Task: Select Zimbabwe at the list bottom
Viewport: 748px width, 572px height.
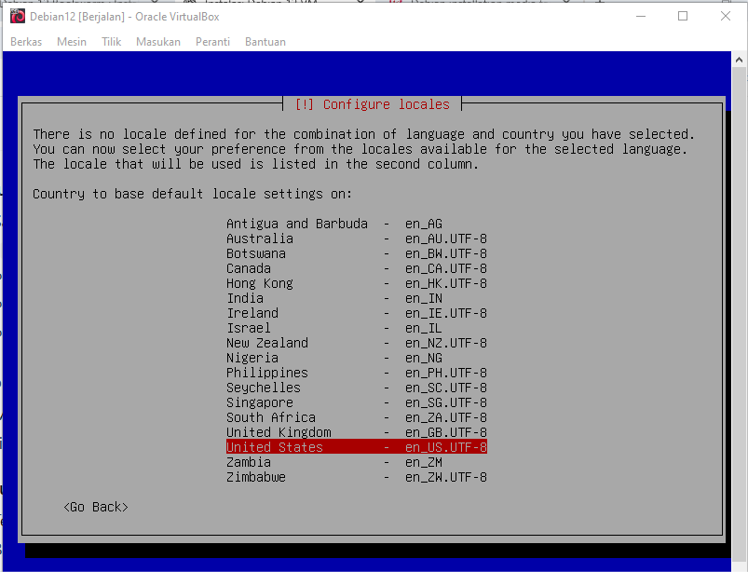Action: 356,477
